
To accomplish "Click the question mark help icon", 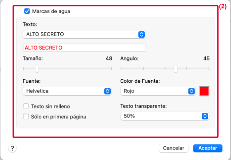I will 12,148.
